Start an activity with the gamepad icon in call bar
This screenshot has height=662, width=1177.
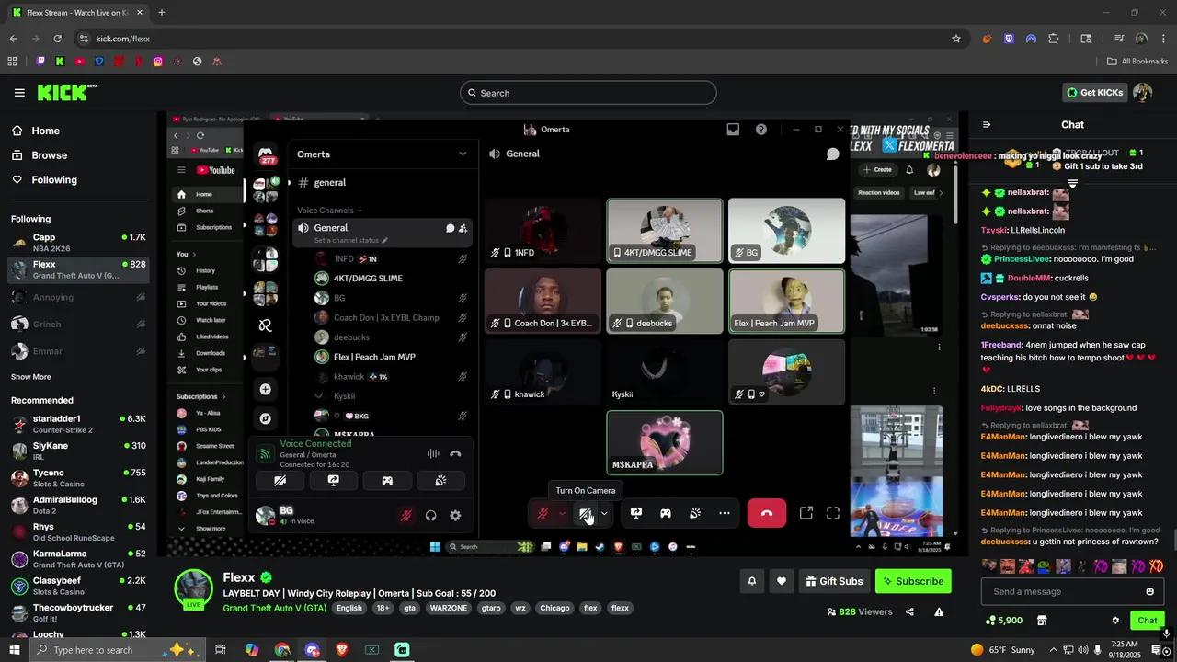[666, 513]
